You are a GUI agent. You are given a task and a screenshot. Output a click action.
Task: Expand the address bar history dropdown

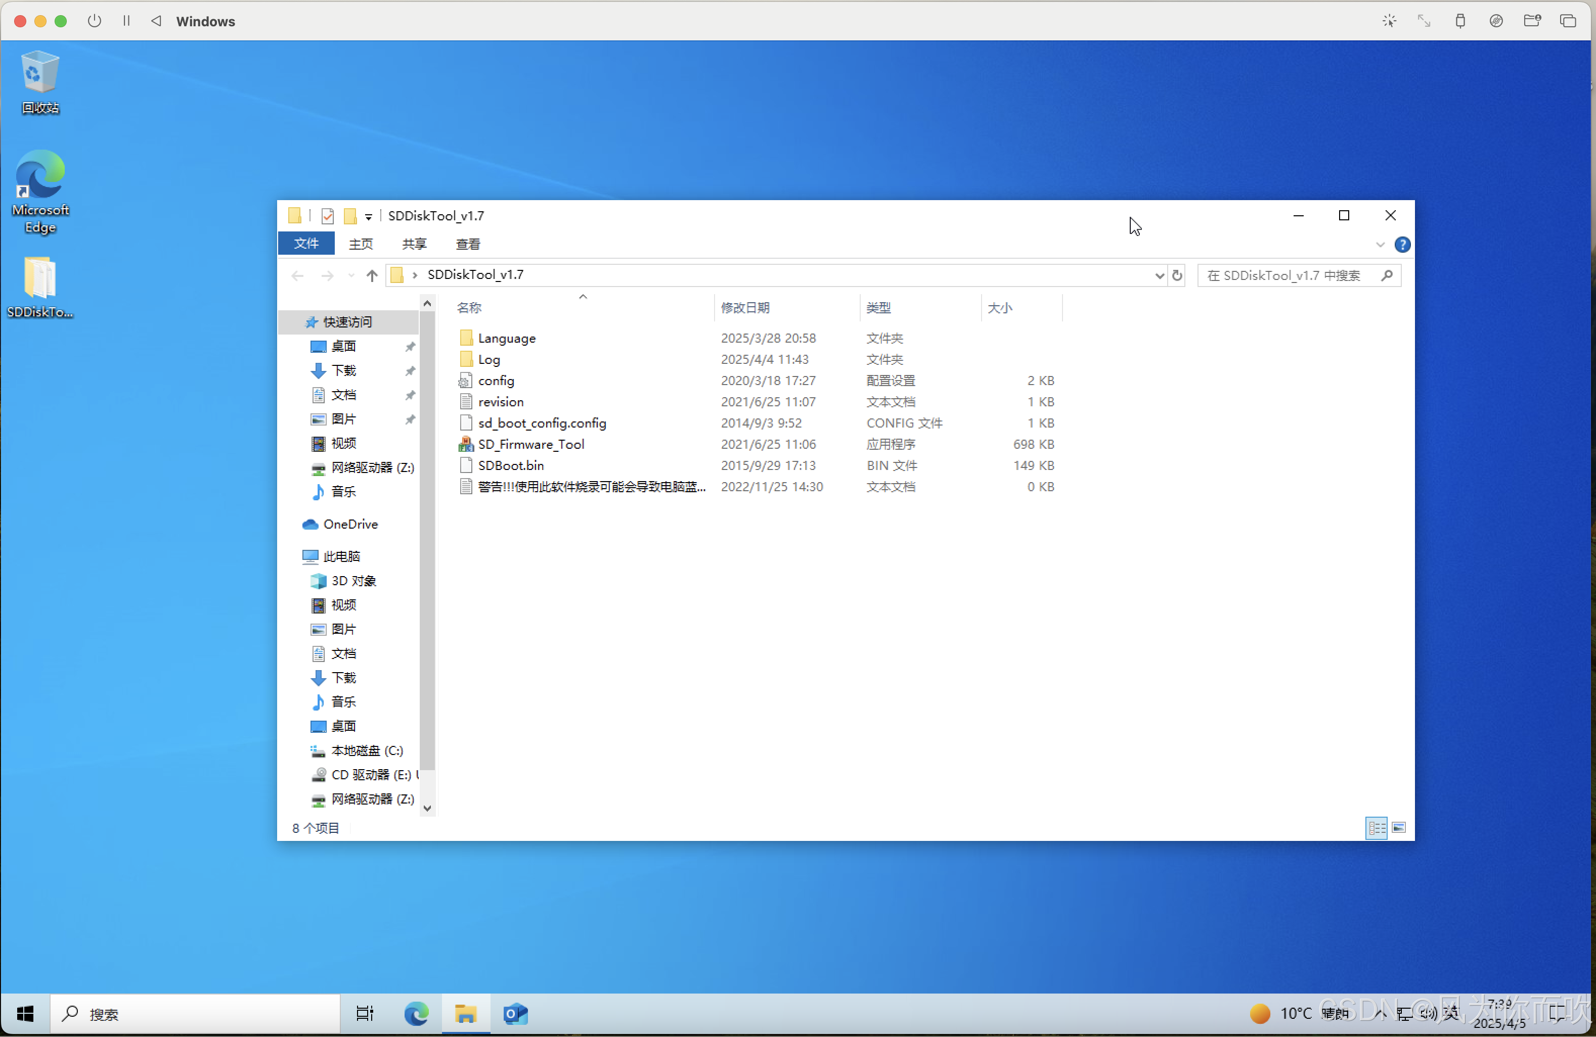(1160, 275)
